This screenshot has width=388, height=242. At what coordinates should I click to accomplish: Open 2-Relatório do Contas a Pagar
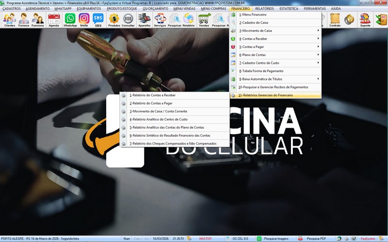pyautogui.click(x=175, y=103)
